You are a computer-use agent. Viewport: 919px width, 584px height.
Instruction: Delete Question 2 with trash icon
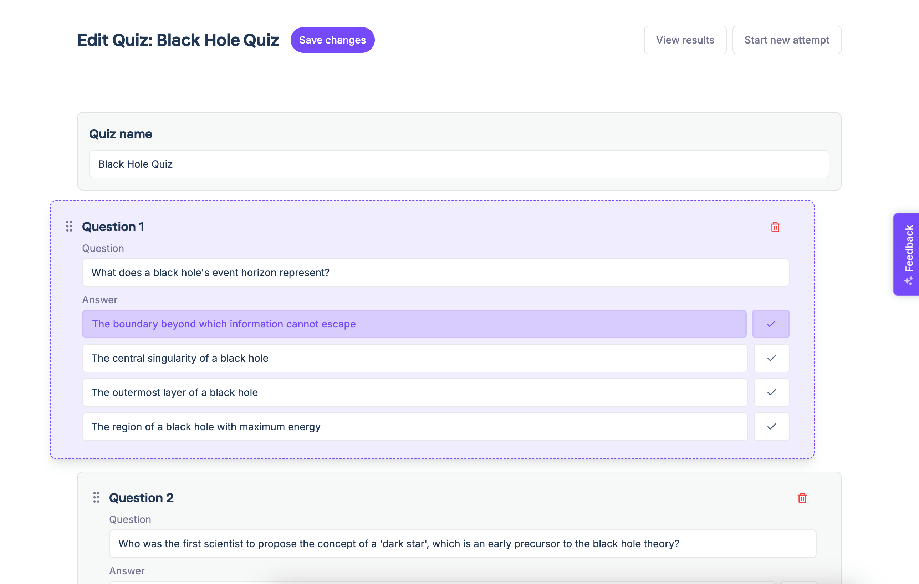802,498
